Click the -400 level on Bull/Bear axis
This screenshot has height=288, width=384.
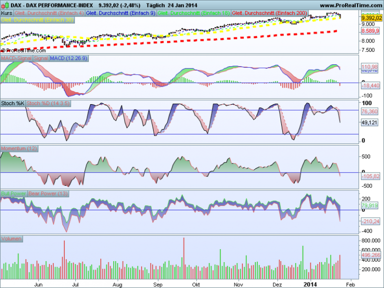(x=367, y=231)
